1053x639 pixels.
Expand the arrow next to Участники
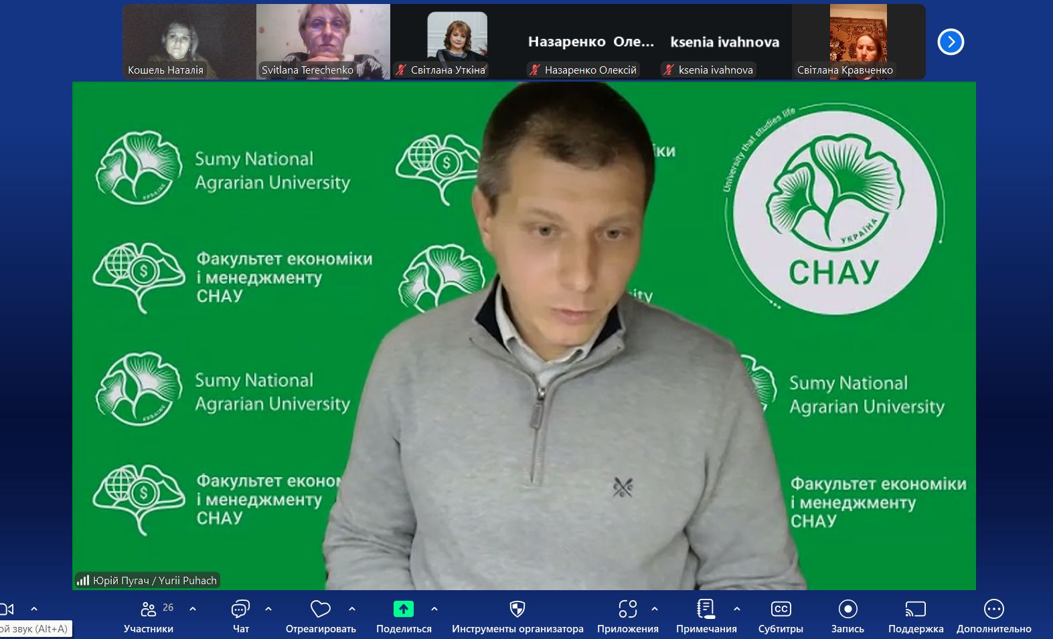(x=193, y=609)
